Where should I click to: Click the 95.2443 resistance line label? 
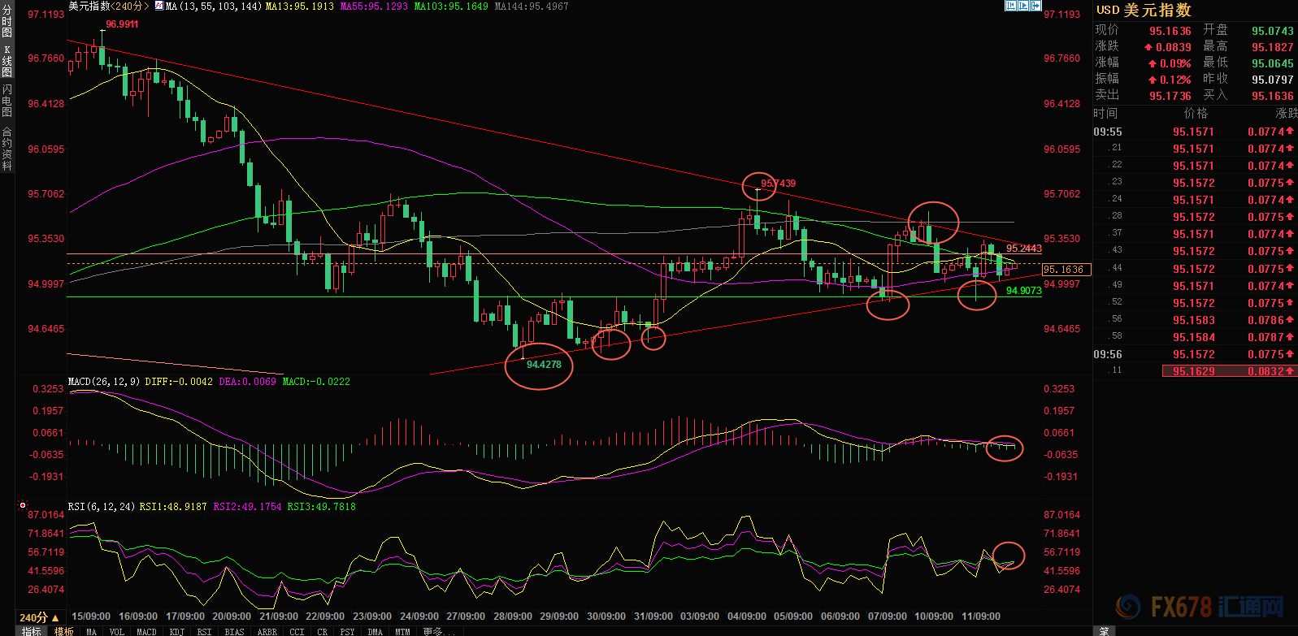tap(1024, 249)
